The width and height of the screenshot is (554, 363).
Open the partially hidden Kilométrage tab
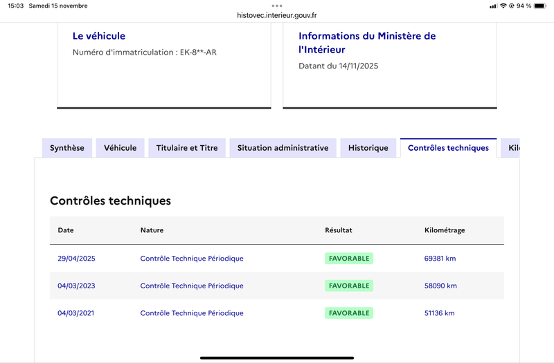(511, 148)
